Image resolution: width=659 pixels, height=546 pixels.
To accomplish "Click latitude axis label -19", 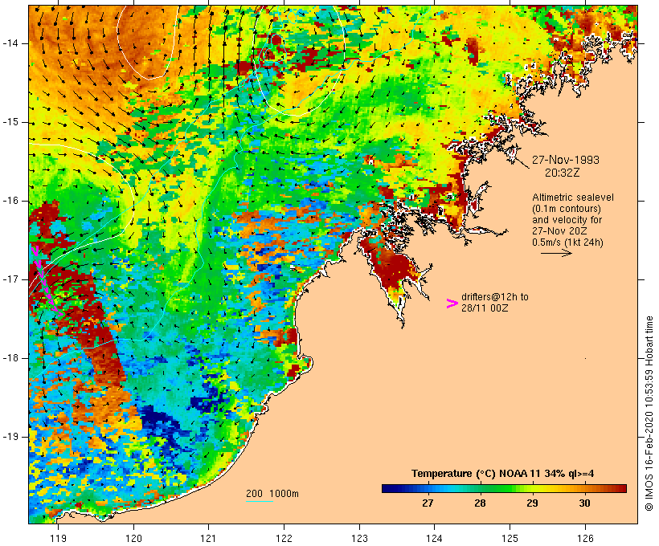I will coord(10,437).
